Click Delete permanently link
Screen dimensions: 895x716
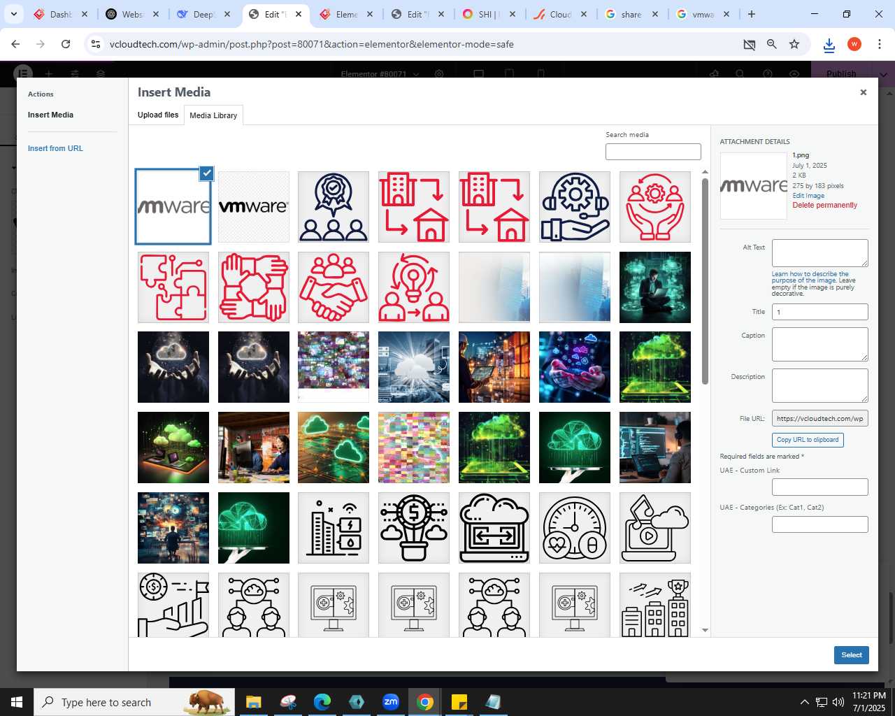click(x=824, y=205)
